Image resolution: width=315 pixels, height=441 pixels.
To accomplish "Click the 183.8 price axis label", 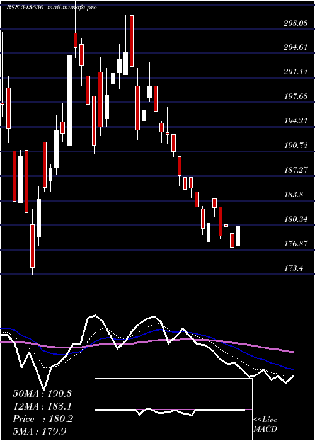I will [294, 194].
